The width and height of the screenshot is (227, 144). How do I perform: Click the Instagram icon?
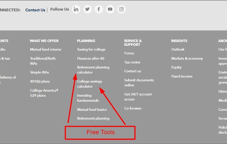121,9
